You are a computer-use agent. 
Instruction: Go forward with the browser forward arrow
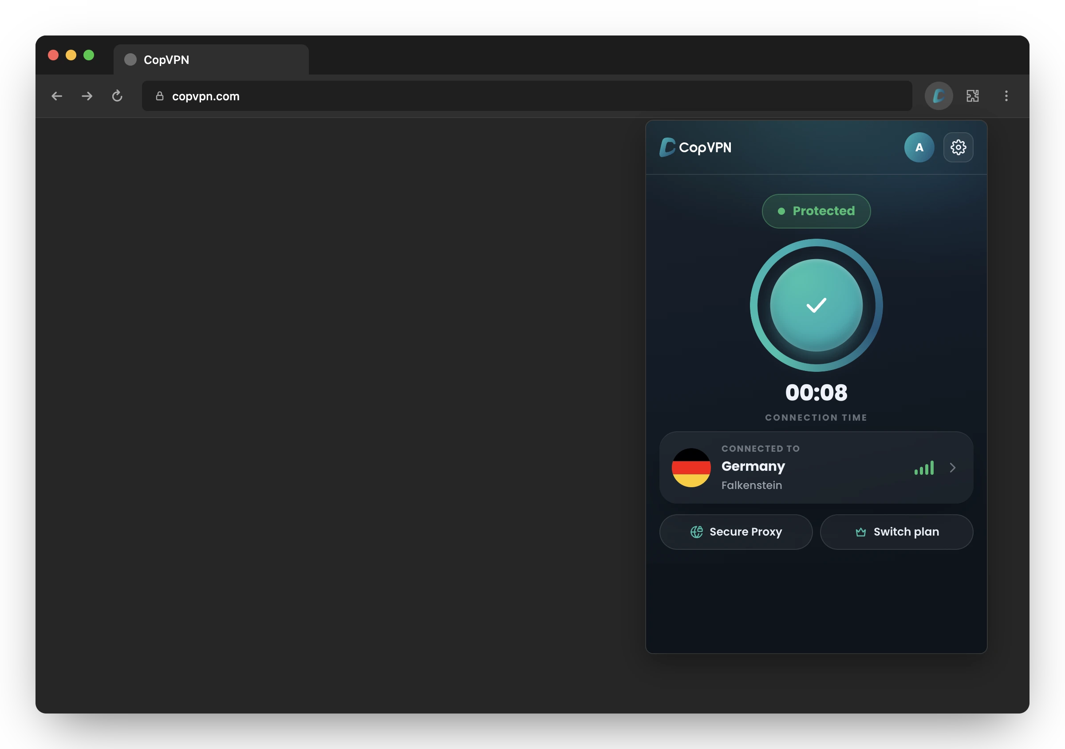coord(87,96)
